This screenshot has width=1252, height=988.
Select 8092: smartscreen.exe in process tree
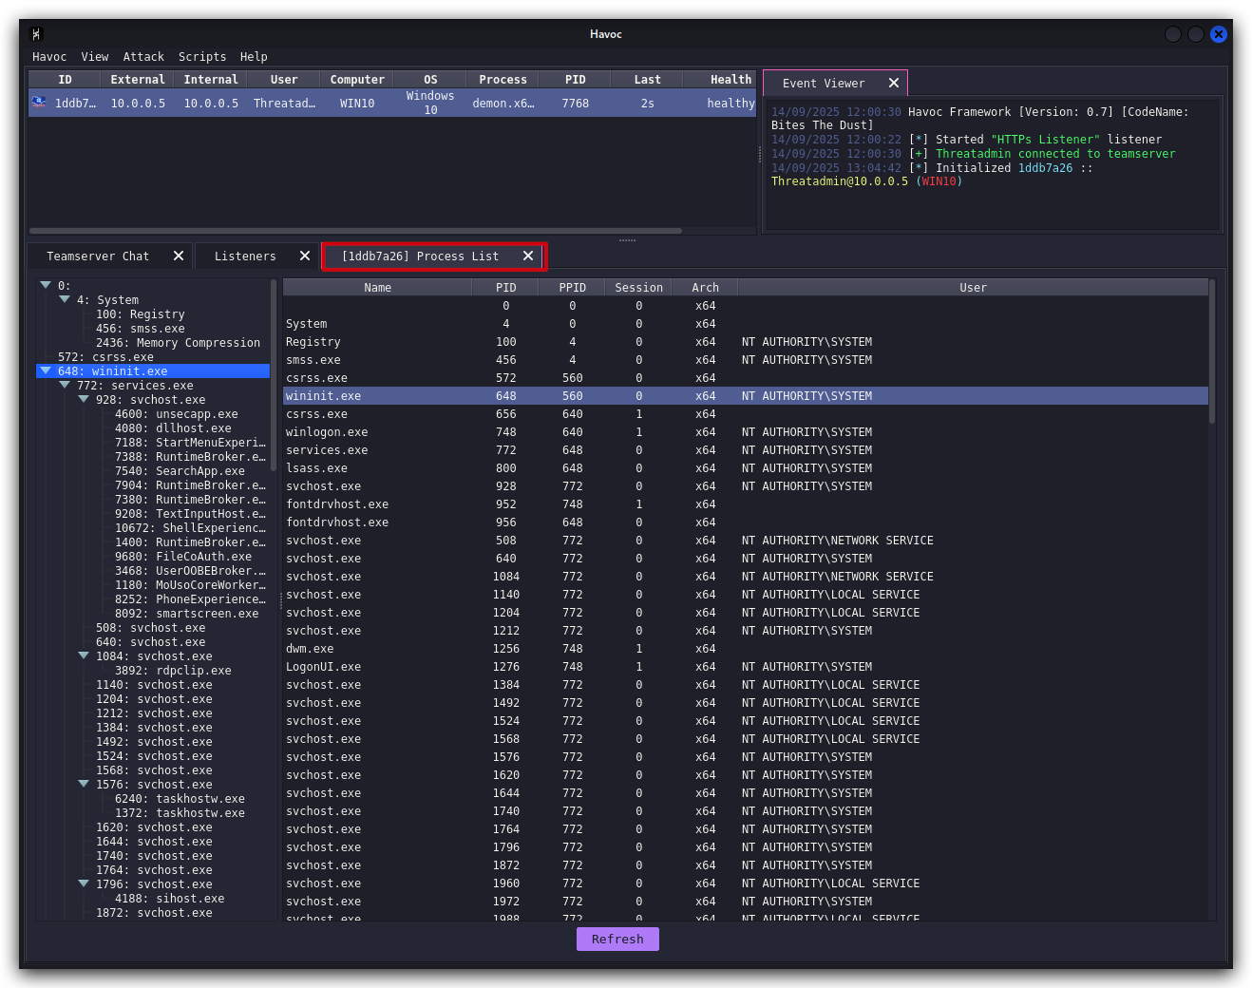point(186,614)
